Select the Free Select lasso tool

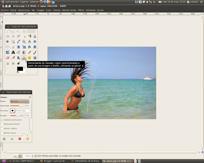[x=18, y=36]
